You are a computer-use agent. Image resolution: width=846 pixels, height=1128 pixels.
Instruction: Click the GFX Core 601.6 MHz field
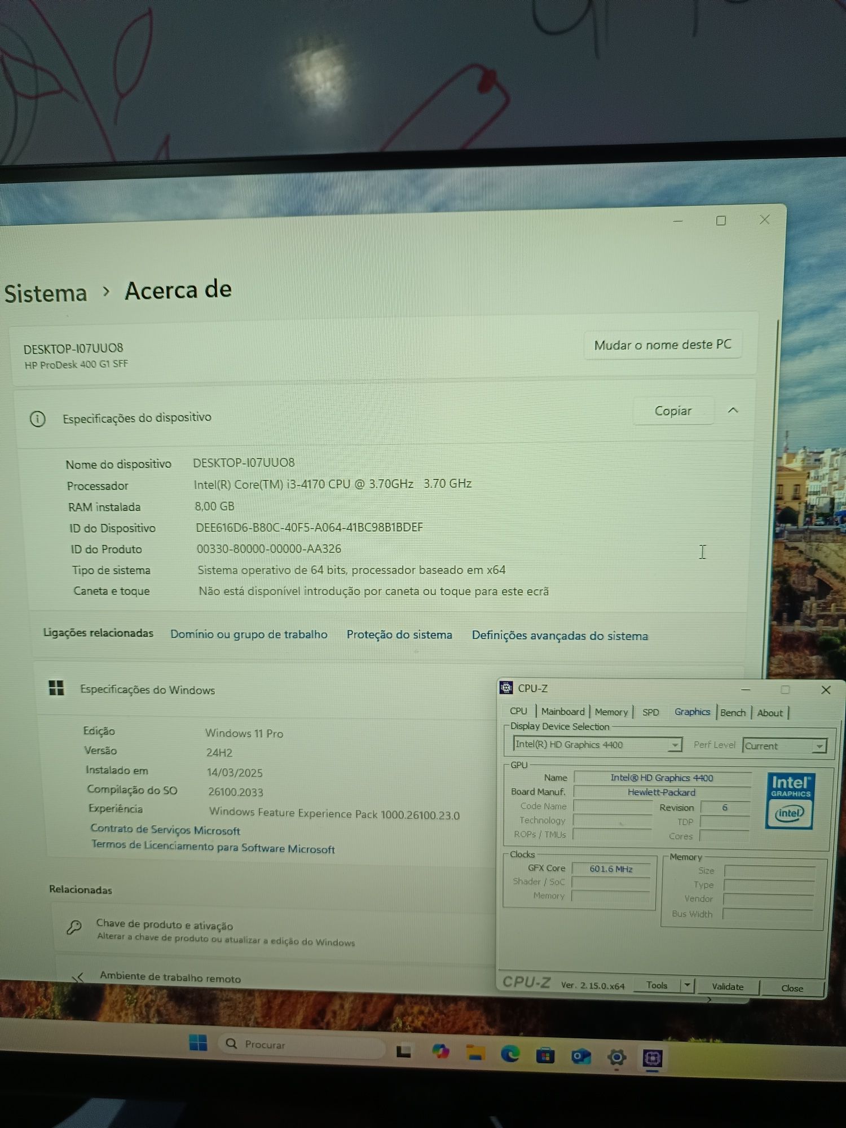[611, 869]
